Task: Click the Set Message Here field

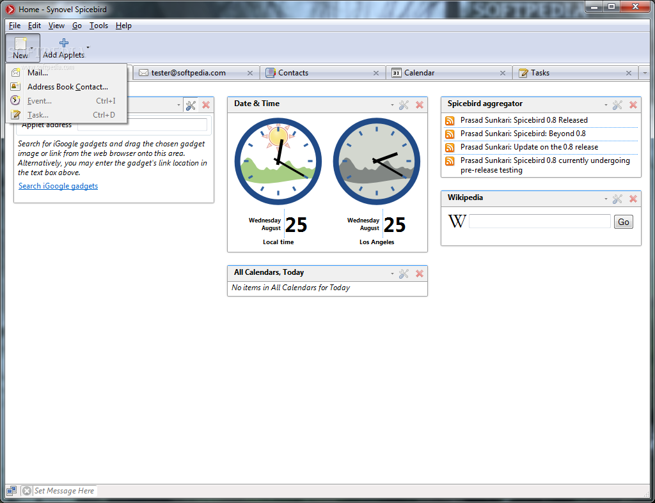Action: point(65,491)
